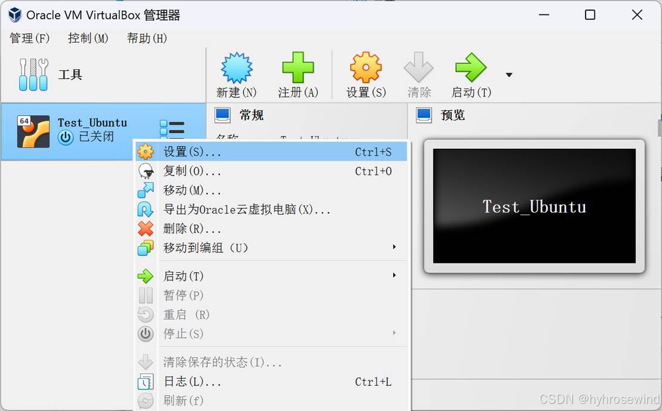Viewport: 662px width, 411px height.
Task: Choose 移动(M)... from the context menu
Action: [x=271, y=190]
